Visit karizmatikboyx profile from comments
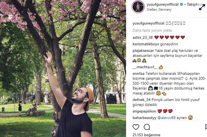The height and width of the screenshot is (137, 207). (x=146, y=44)
